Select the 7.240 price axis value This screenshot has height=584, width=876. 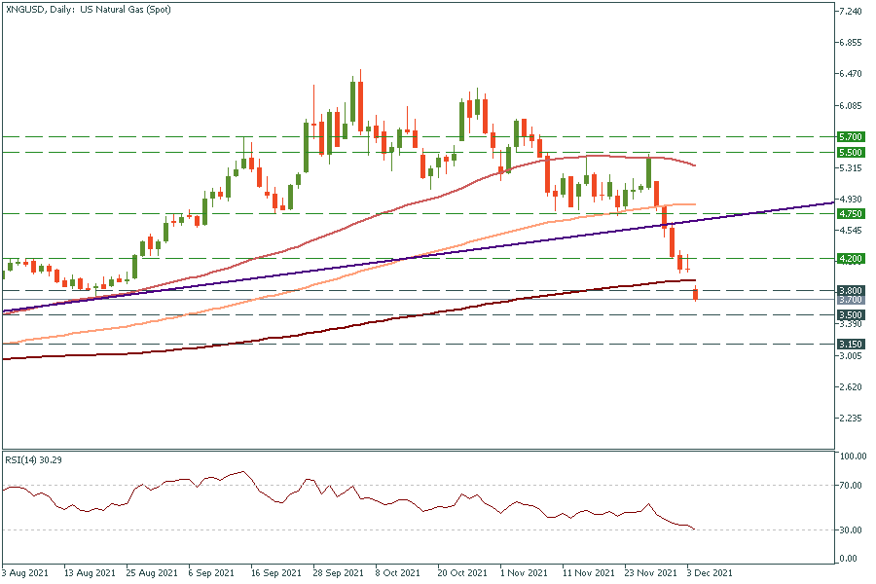click(x=852, y=12)
